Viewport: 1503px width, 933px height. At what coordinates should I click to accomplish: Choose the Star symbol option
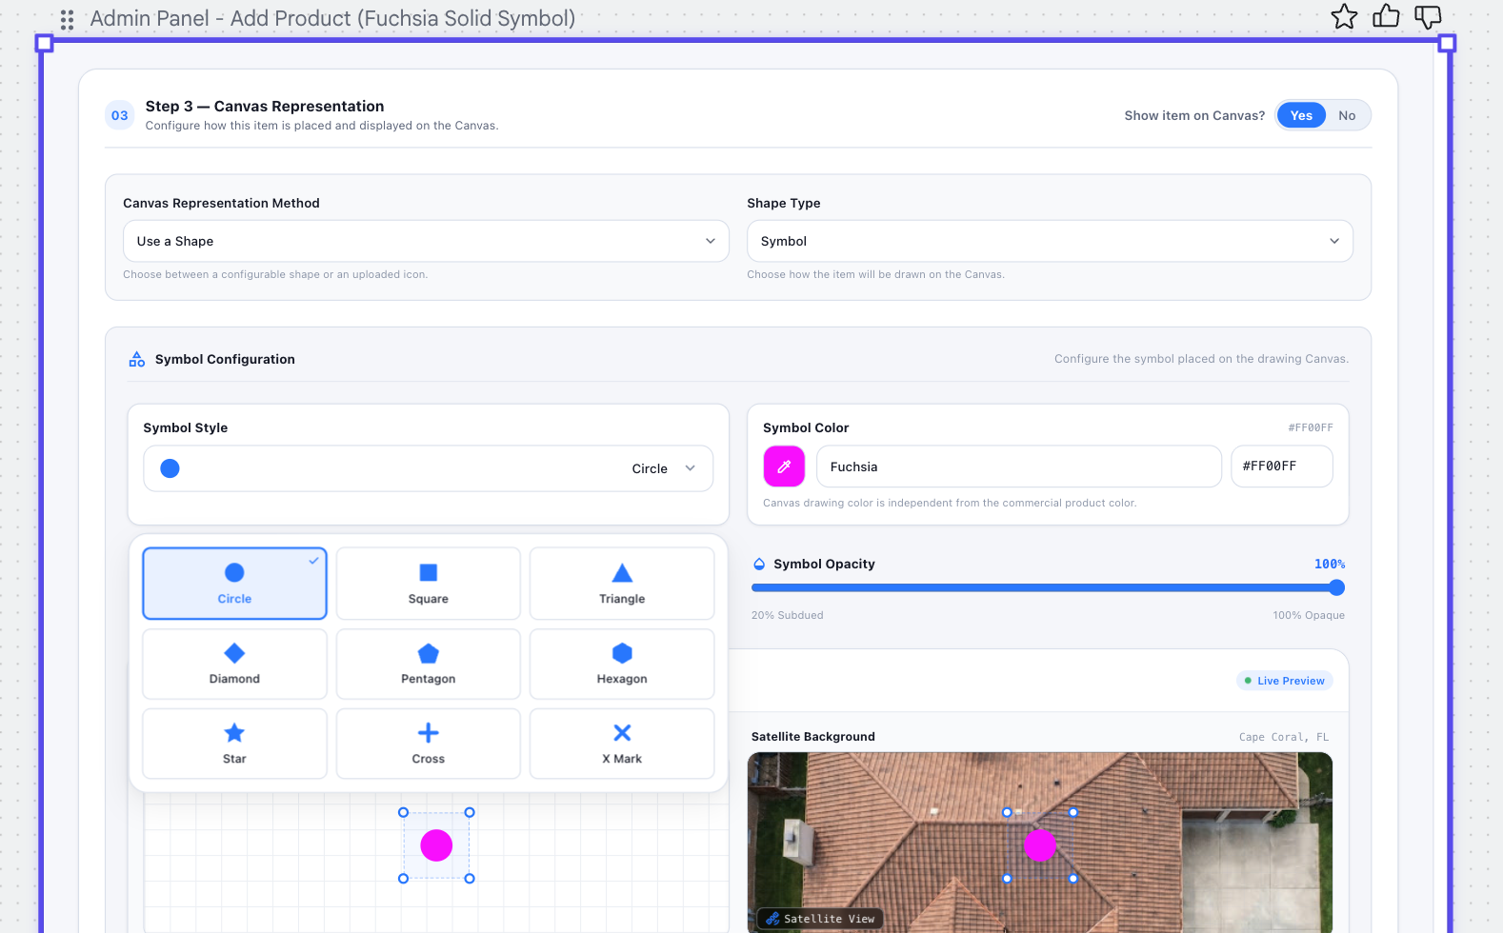234,744
